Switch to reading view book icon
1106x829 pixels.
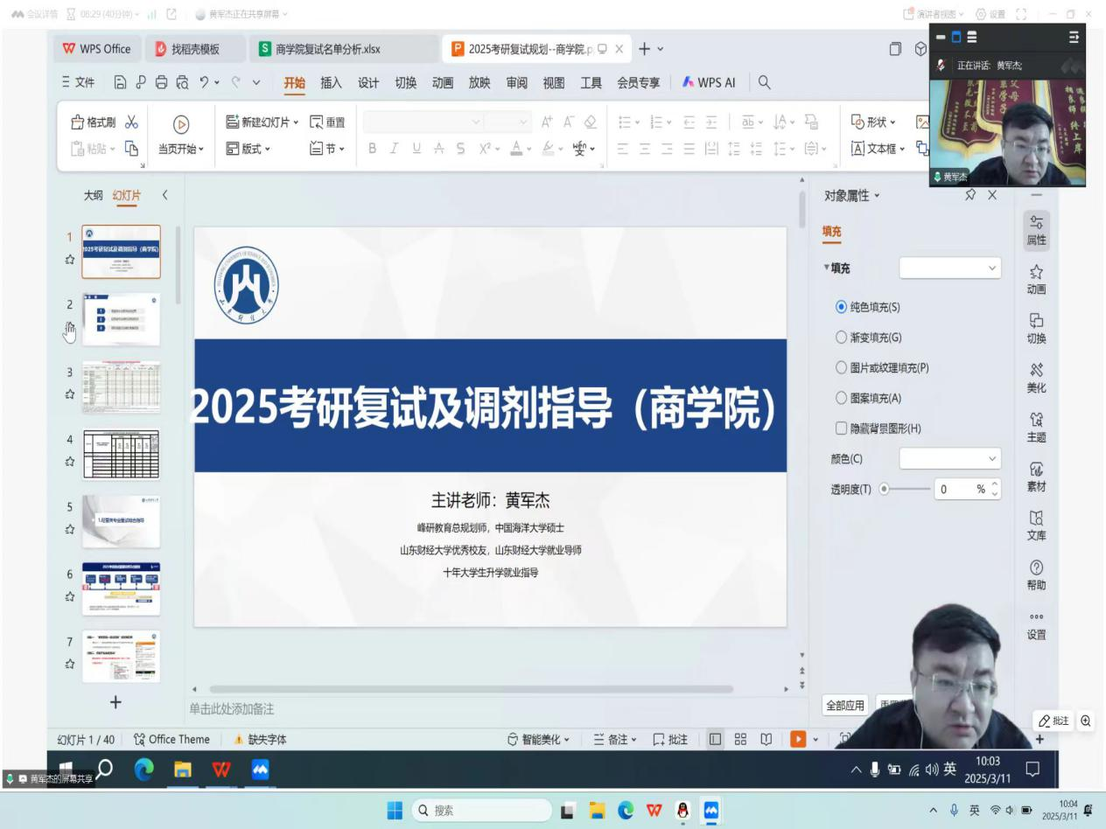point(766,739)
